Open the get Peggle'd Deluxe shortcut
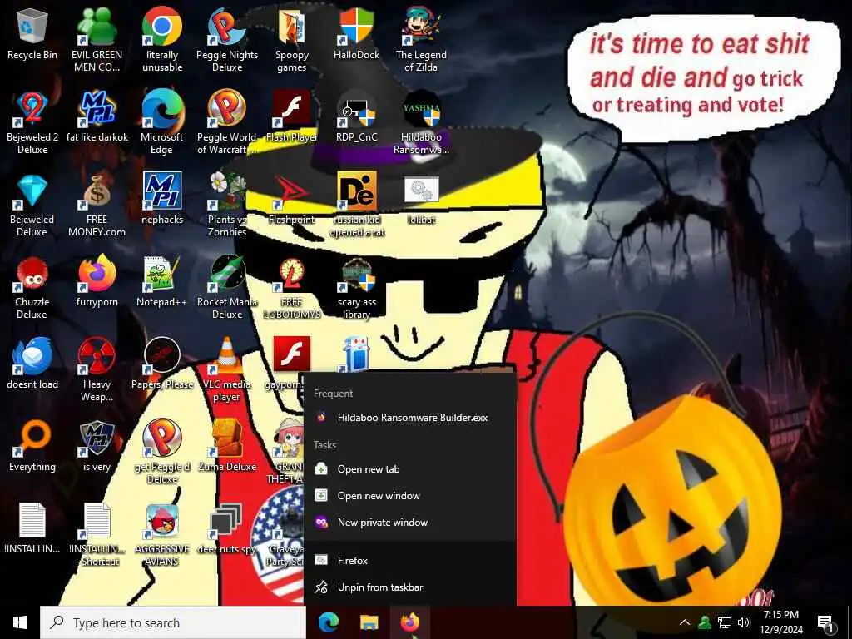The width and height of the screenshot is (852, 639). coord(162,451)
